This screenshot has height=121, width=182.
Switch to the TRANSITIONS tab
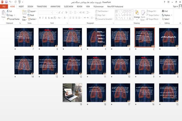click(x=42, y=6)
